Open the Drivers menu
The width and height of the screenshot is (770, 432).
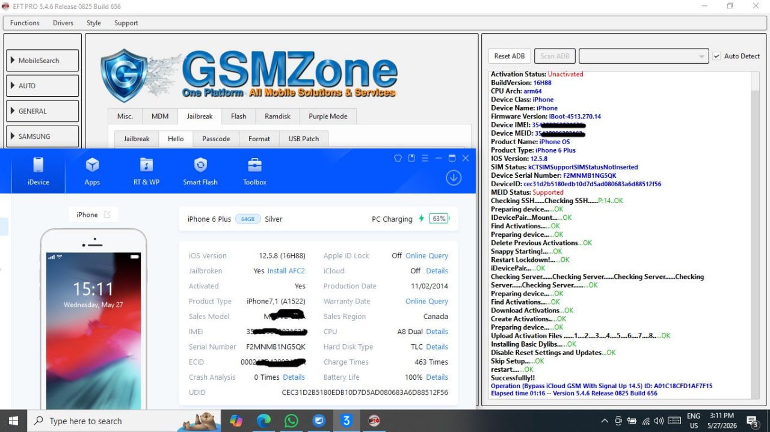point(63,23)
